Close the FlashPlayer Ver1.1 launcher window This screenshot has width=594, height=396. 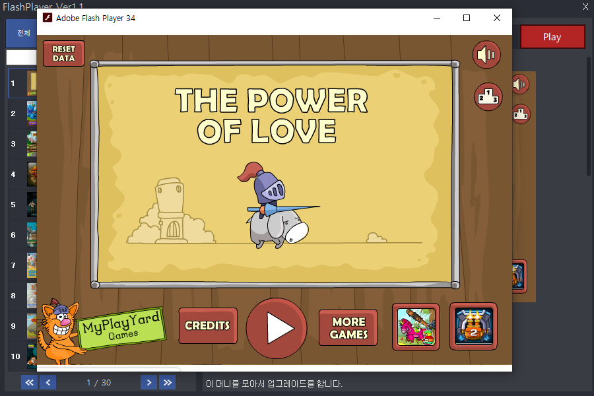tap(585, 7)
